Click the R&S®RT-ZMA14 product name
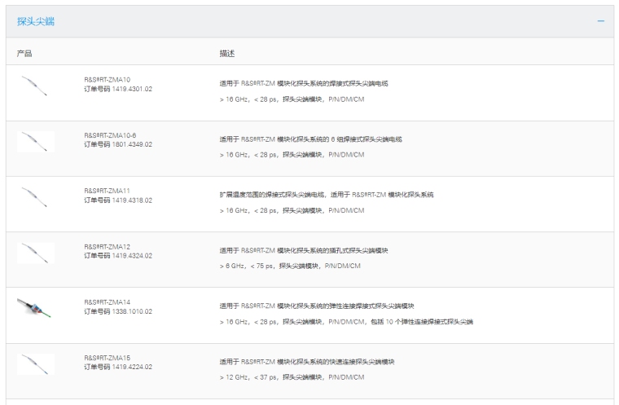619x405 pixels. coord(107,302)
